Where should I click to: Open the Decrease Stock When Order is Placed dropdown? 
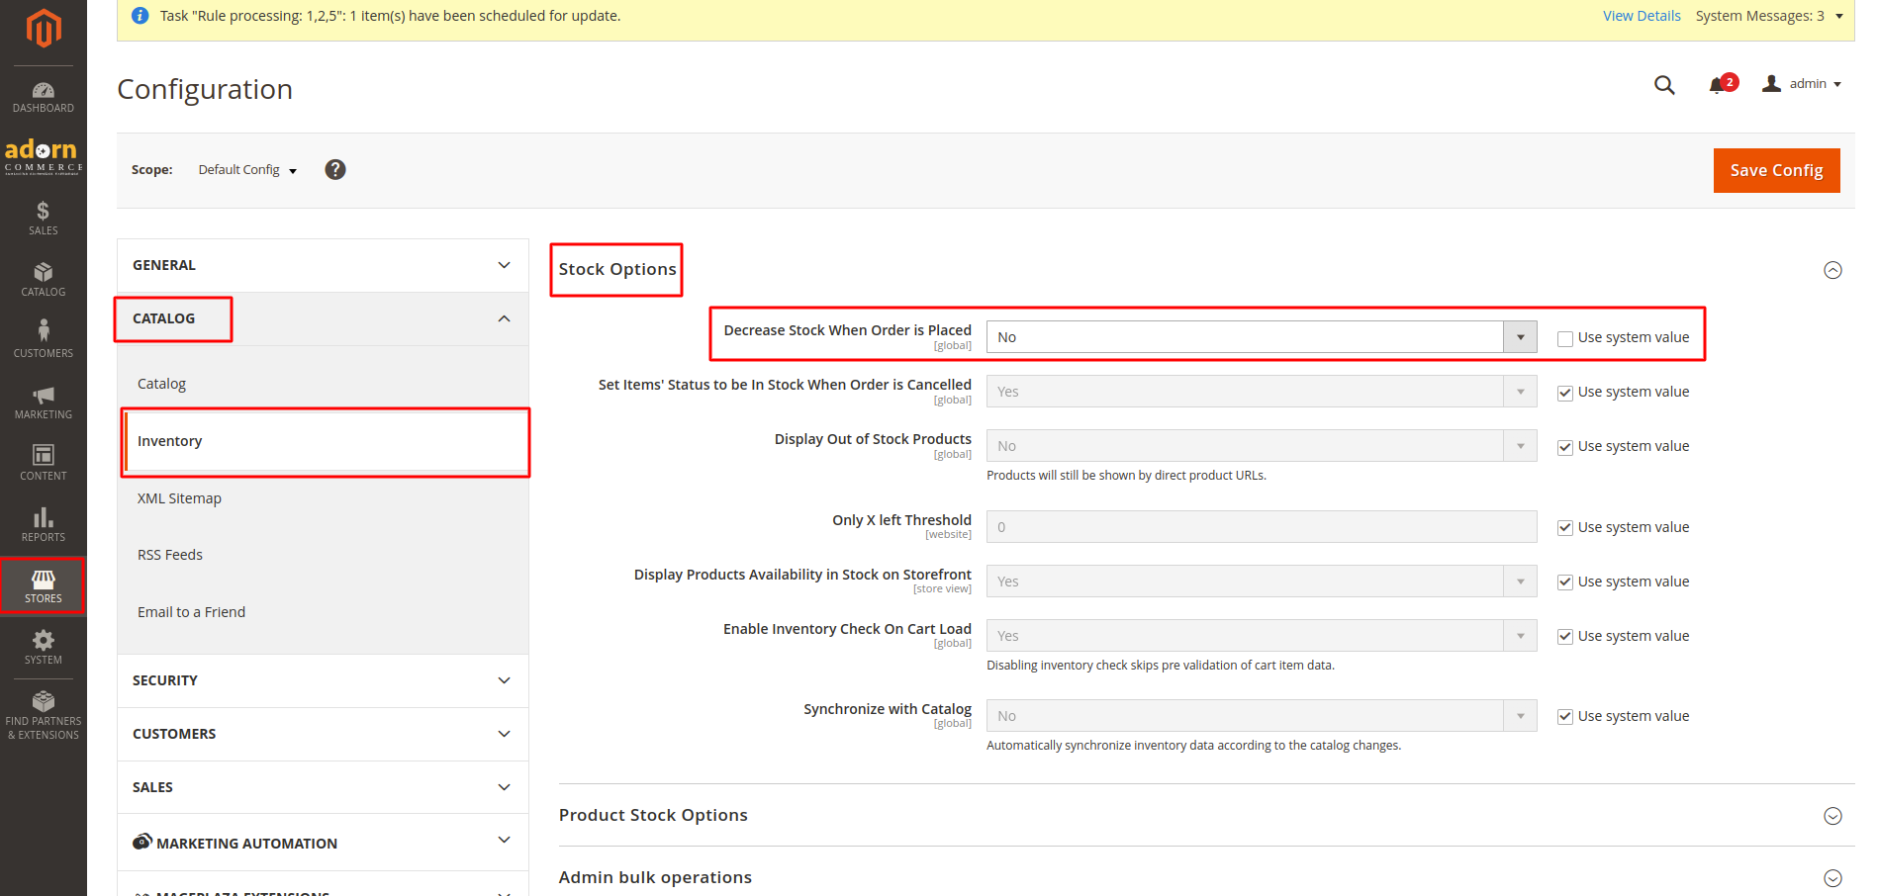(1262, 337)
